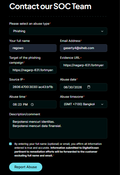Screen dimensions: 120x175
Task: Click the 'Abuse date' label text
Action: tap(68, 80)
